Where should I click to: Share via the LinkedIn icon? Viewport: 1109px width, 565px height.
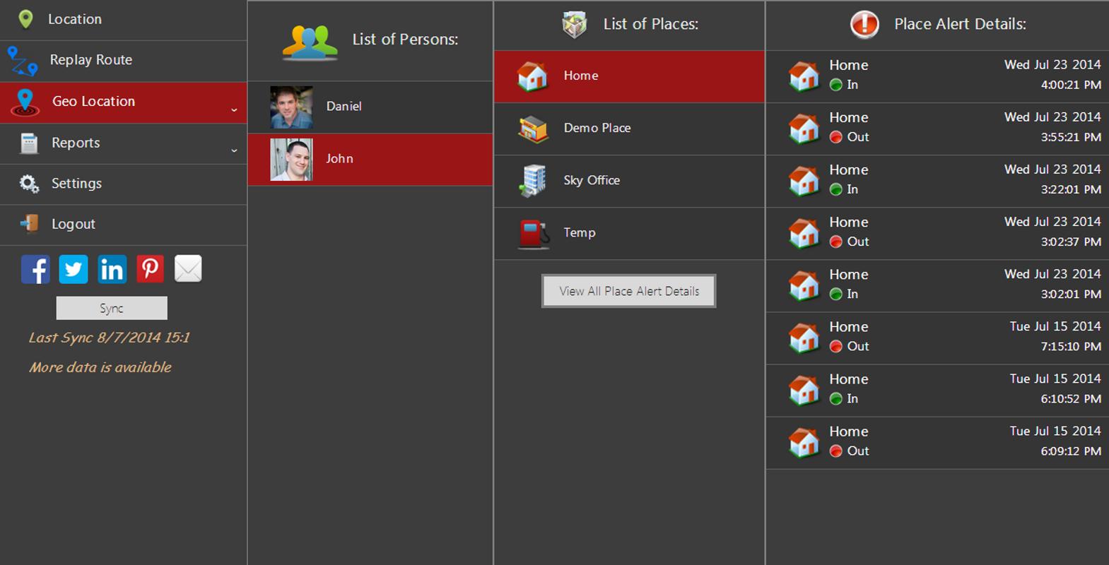112,269
